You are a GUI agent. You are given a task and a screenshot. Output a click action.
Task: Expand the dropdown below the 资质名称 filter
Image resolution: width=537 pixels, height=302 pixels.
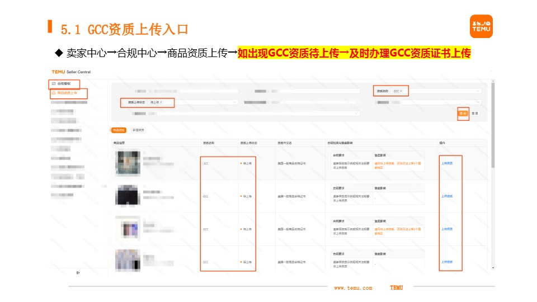(x=441, y=102)
